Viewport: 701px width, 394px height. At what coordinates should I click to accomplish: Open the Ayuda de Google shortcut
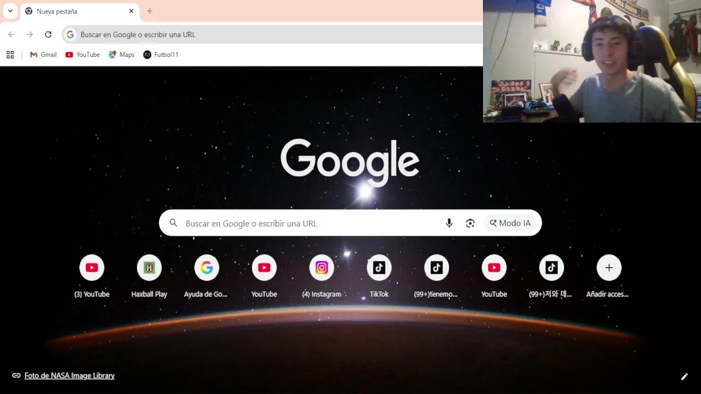(x=206, y=277)
